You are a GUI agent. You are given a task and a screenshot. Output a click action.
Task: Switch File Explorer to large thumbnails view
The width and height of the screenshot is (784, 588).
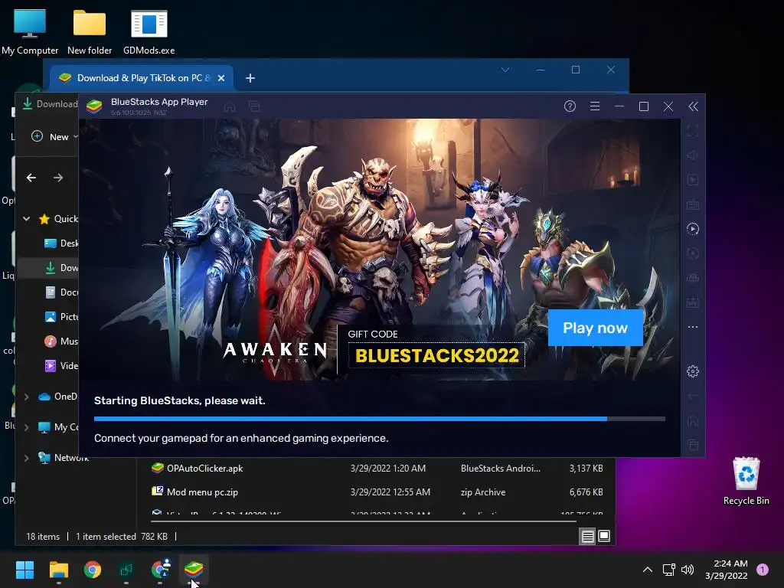[x=604, y=537]
